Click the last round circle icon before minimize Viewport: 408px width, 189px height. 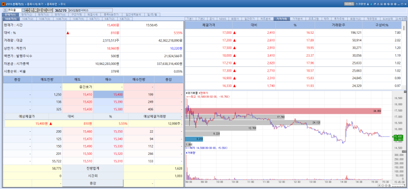[395, 4]
